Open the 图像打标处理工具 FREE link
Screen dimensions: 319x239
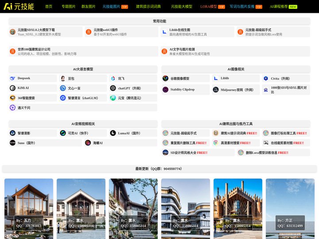[x=286, y=133]
